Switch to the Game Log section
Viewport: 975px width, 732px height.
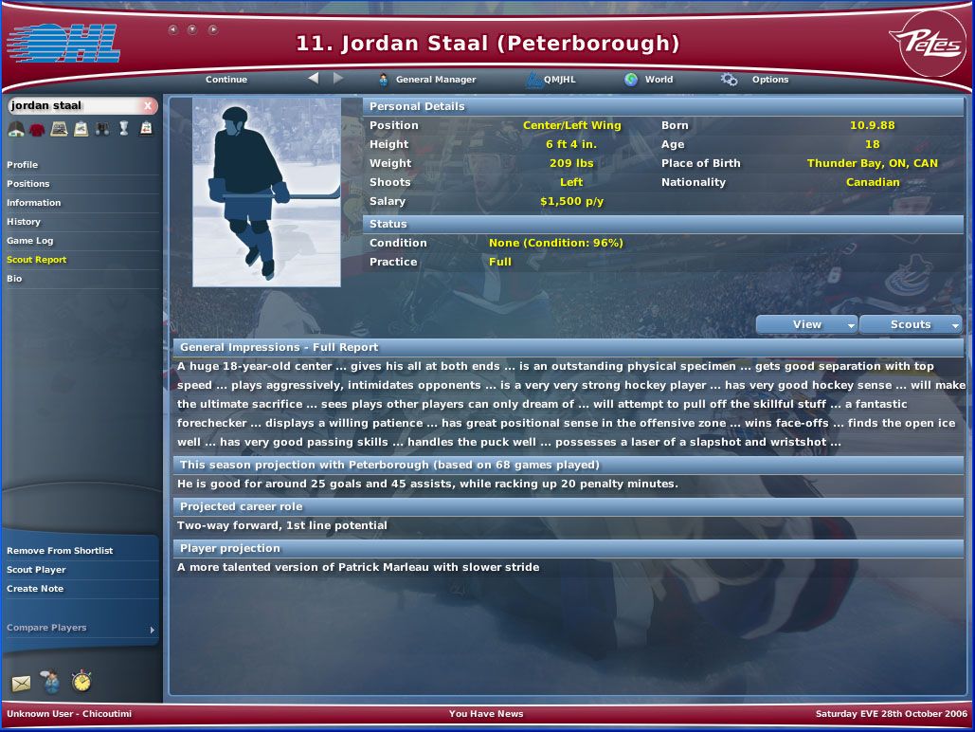(x=30, y=241)
